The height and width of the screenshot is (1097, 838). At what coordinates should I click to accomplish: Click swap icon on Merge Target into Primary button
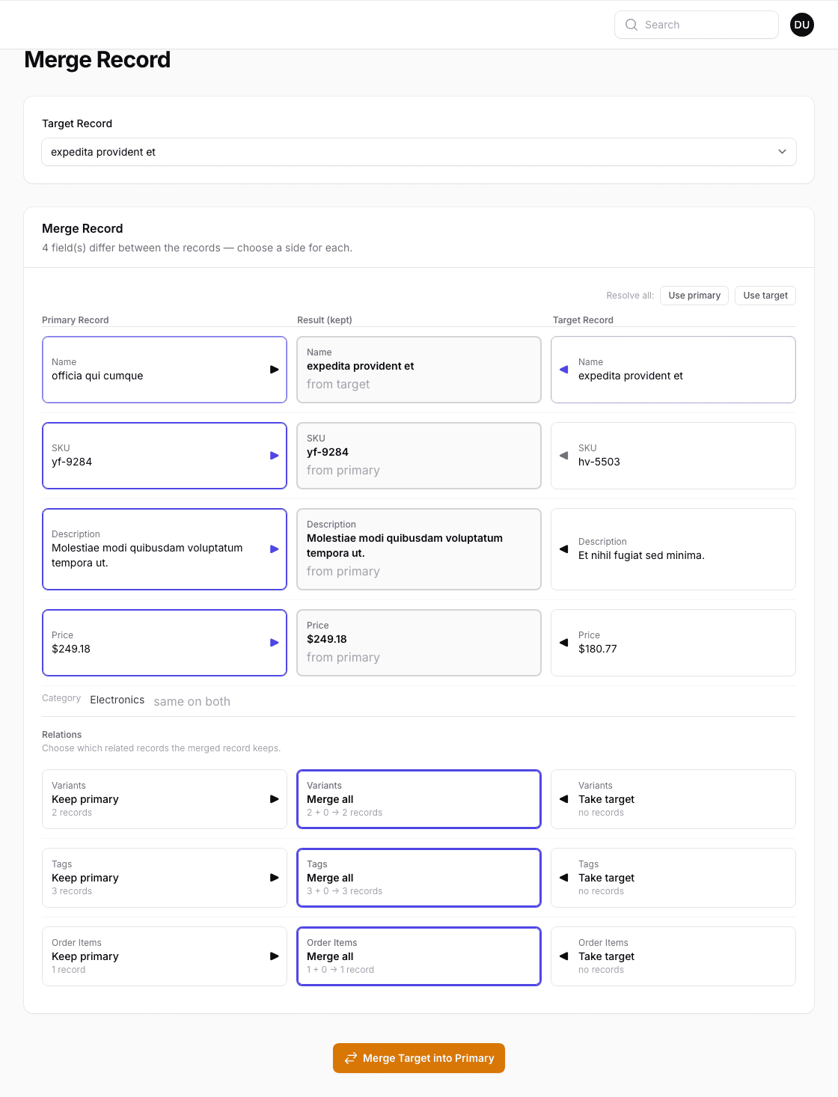click(x=350, y=1058)
